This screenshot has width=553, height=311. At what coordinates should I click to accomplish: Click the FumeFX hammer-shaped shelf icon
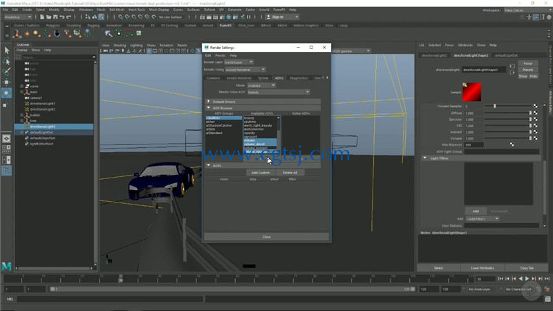click(x=109, y=33)
